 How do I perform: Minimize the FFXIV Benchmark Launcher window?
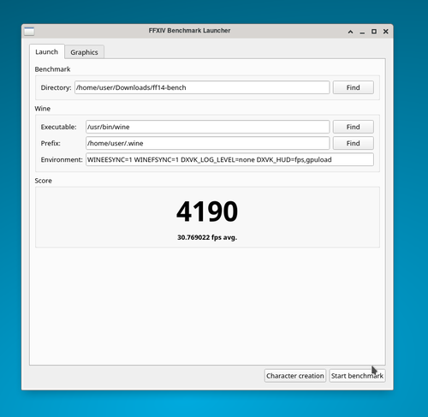362,32
